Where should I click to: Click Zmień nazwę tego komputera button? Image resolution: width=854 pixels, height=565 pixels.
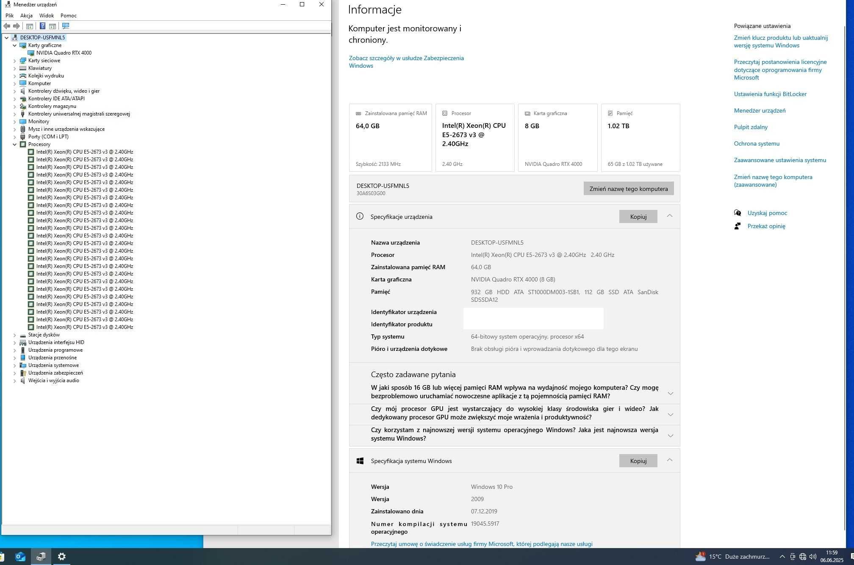629,189
